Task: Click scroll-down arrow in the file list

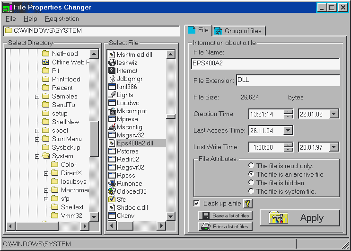Action: tap(171, 216)
